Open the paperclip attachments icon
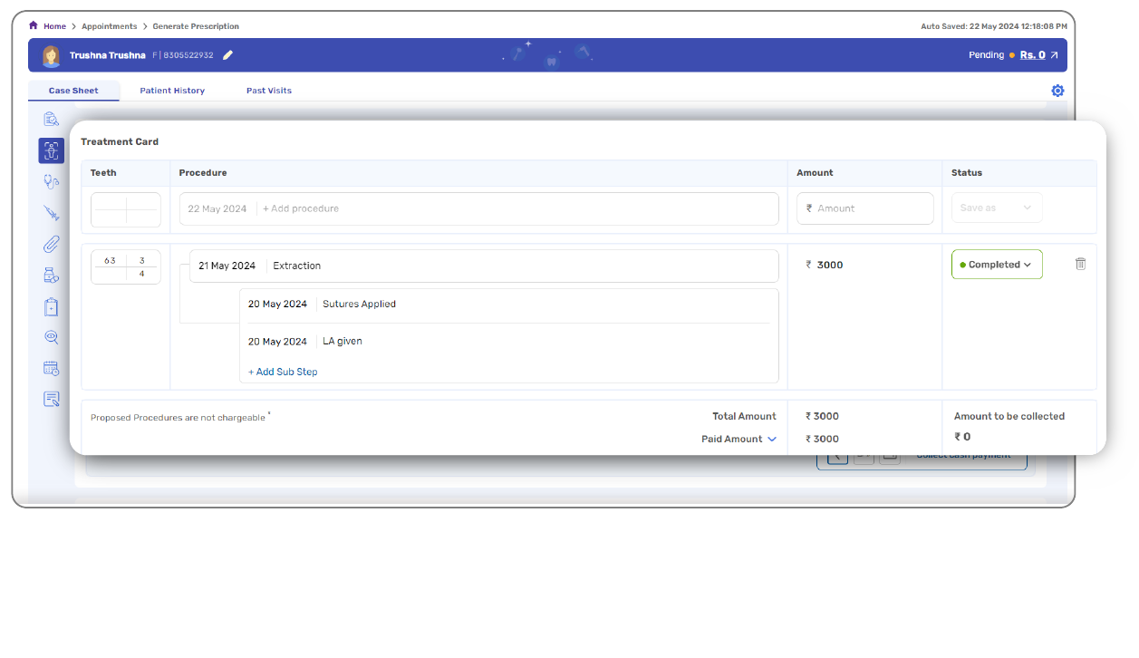The width and height of the screenshot is (1139, 658). (52, 244)
